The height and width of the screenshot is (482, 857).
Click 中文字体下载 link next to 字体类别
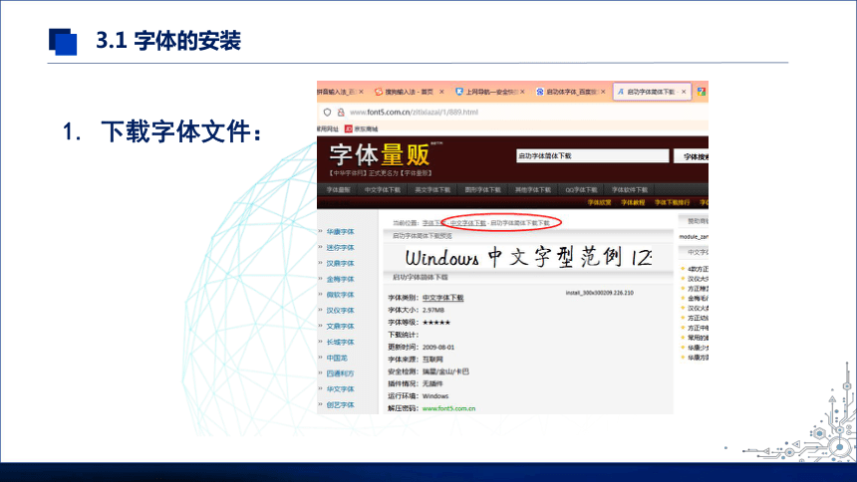click(x=442, y=298)
